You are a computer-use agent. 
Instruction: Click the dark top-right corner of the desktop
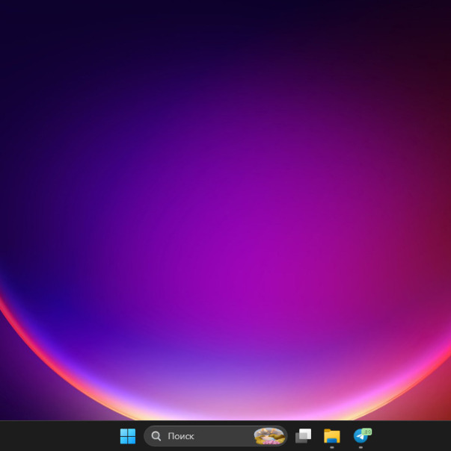pyautogui.click(x=440, y=11)
